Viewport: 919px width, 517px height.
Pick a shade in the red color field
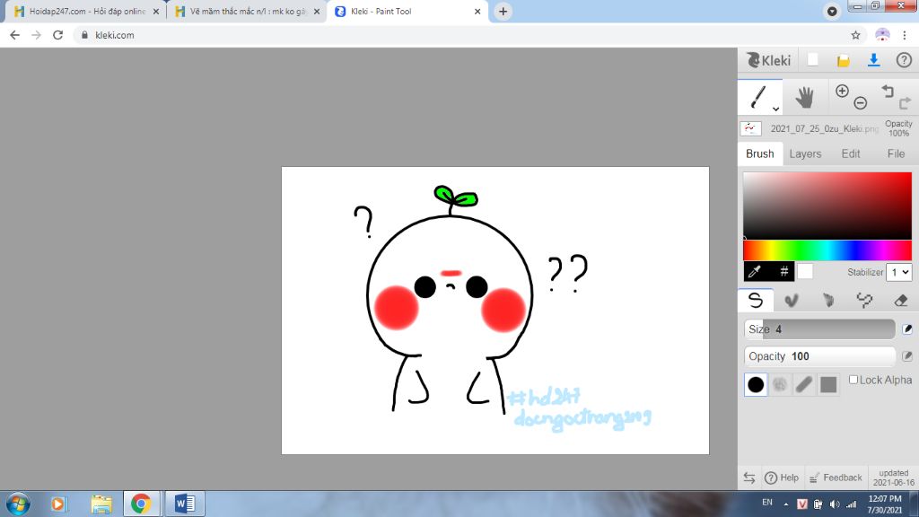click(827, 206)
